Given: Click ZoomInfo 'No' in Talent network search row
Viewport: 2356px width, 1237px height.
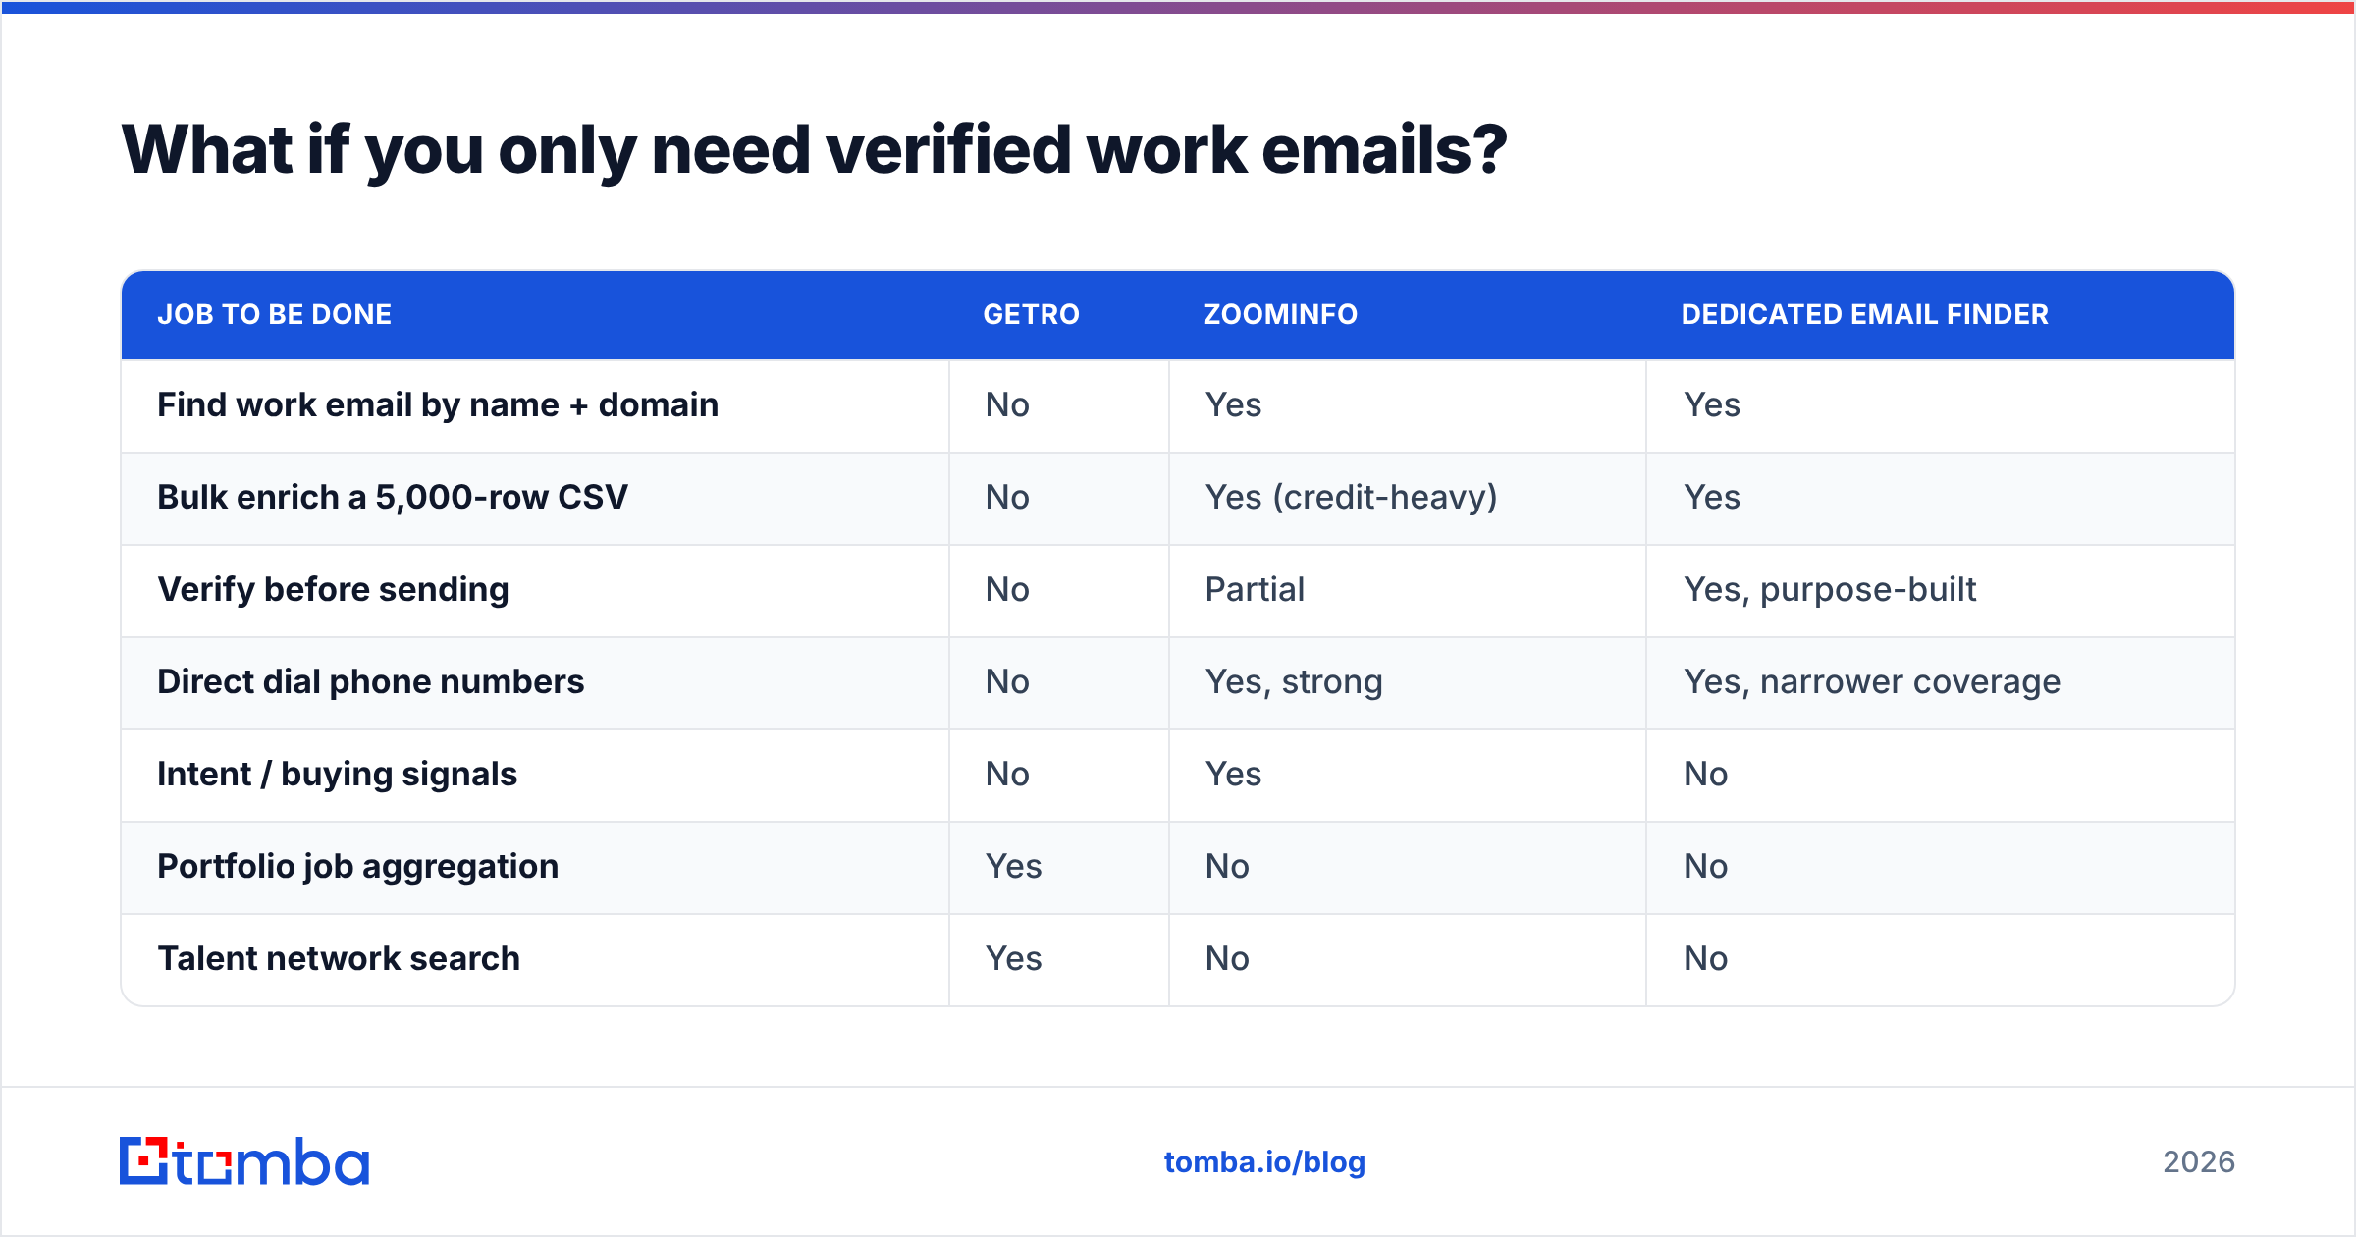Looking at the screenshot, I should click(x=1227, y=958).
